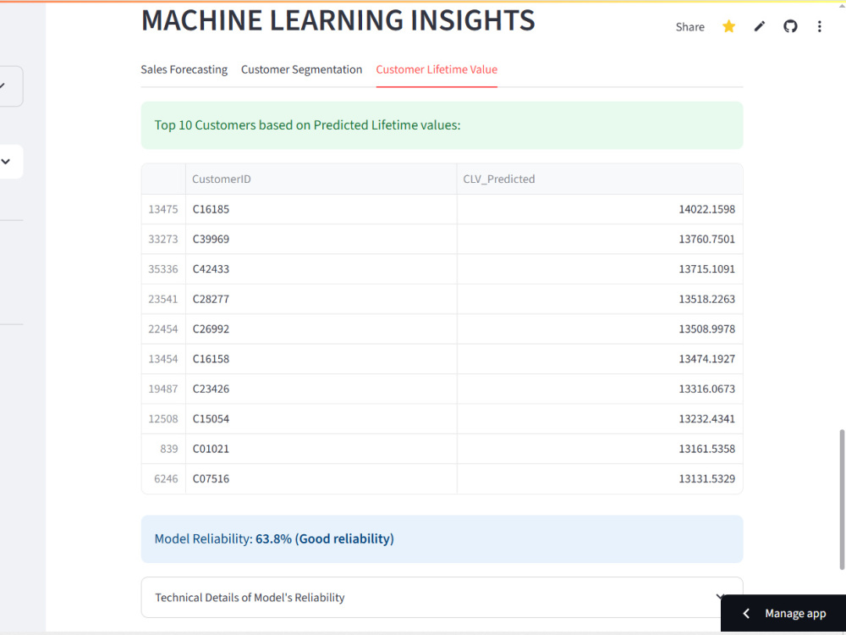
Task: Click row index 6246
Action: click(166, 479)
